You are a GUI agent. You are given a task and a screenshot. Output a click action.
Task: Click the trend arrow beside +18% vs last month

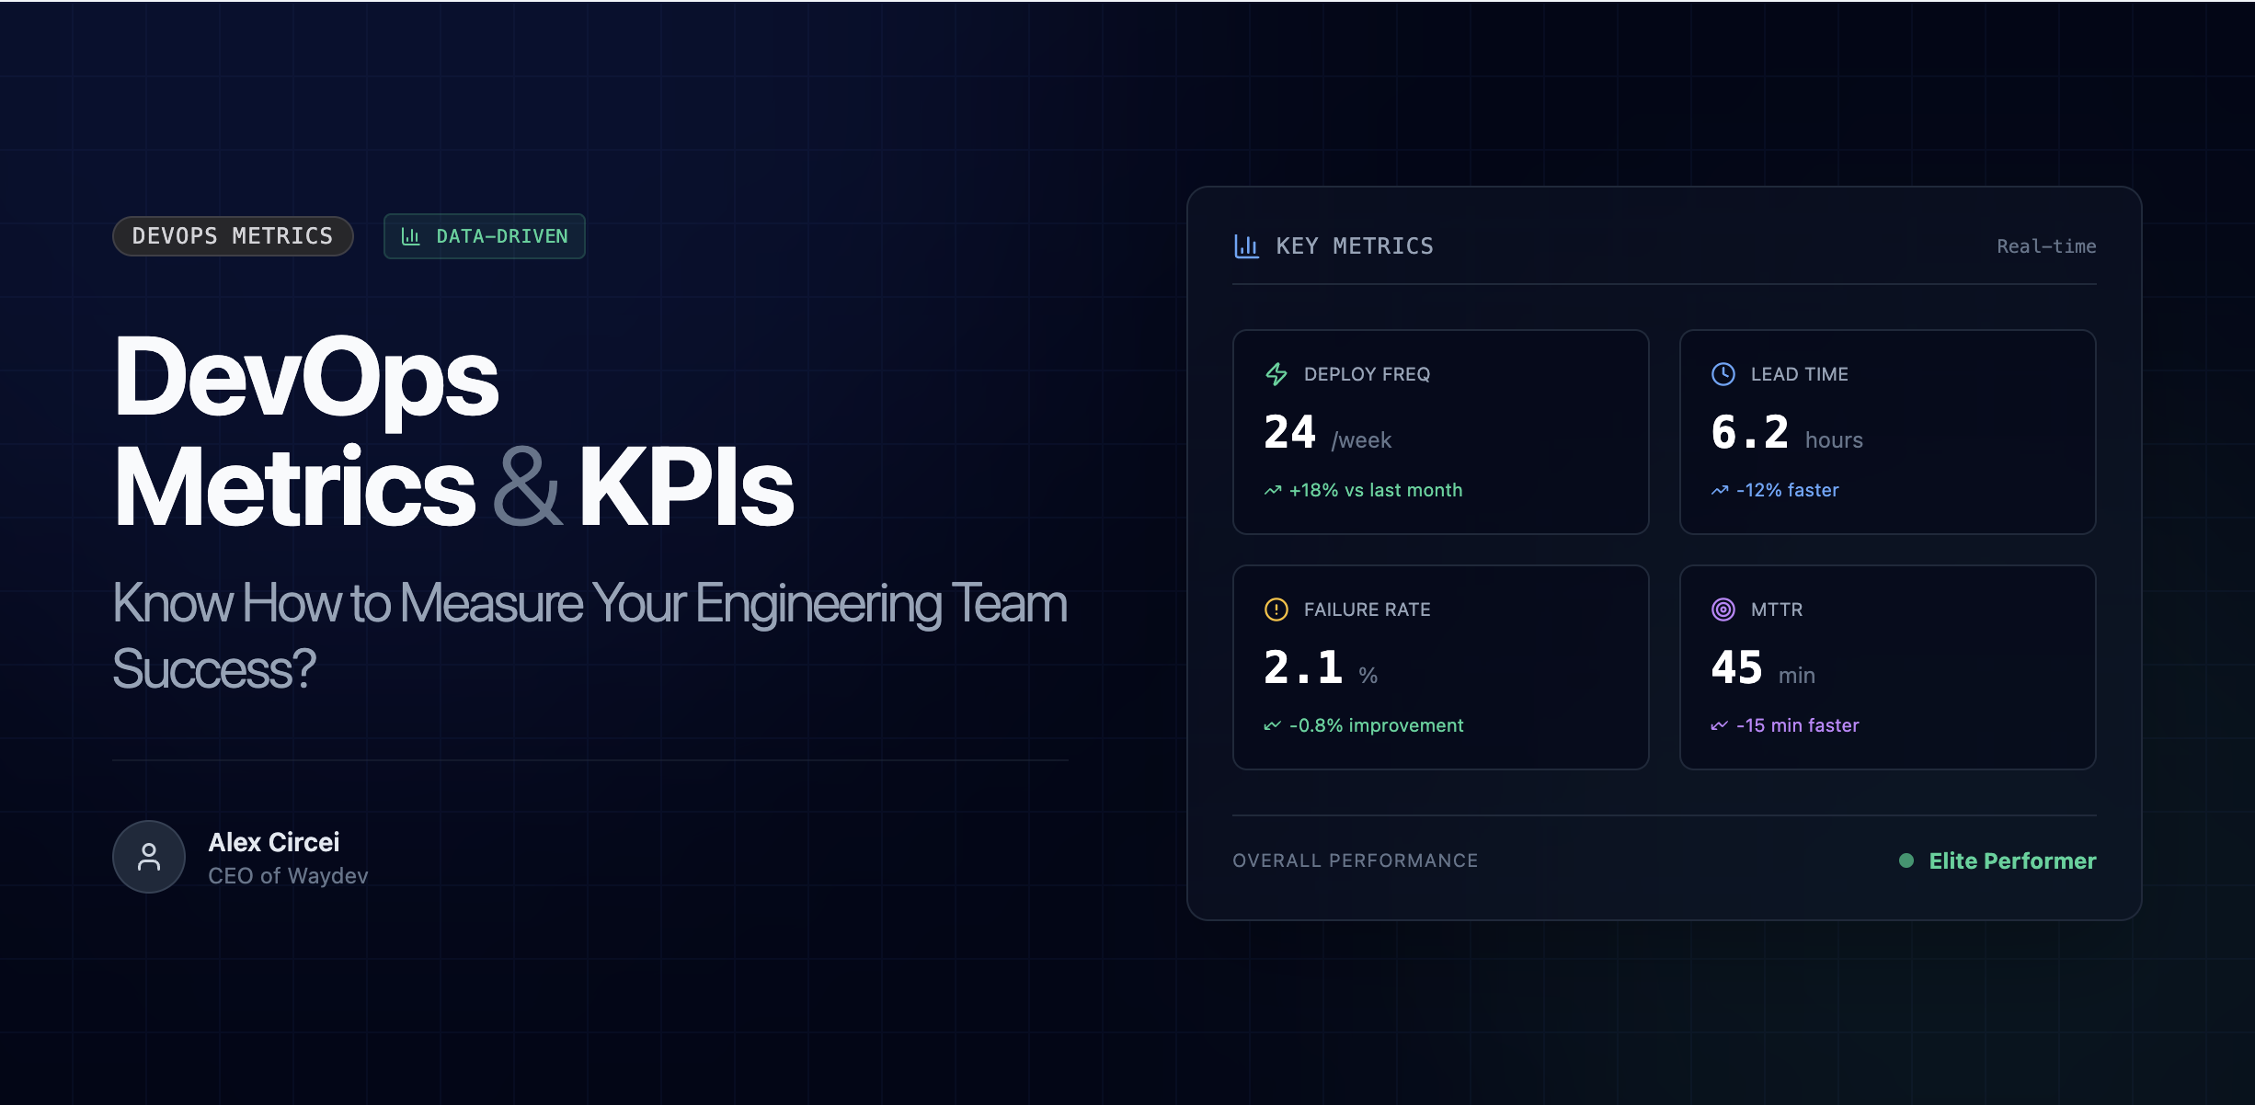[x=1272, y=489]
